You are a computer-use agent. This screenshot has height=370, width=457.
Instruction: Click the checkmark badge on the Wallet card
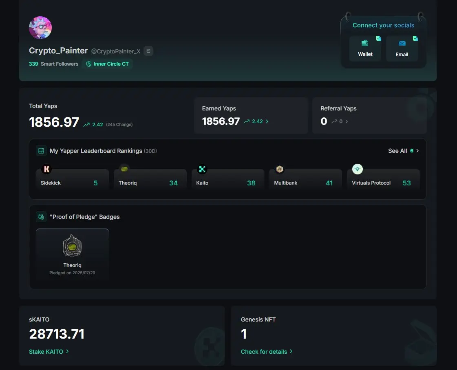pos(379,38)
